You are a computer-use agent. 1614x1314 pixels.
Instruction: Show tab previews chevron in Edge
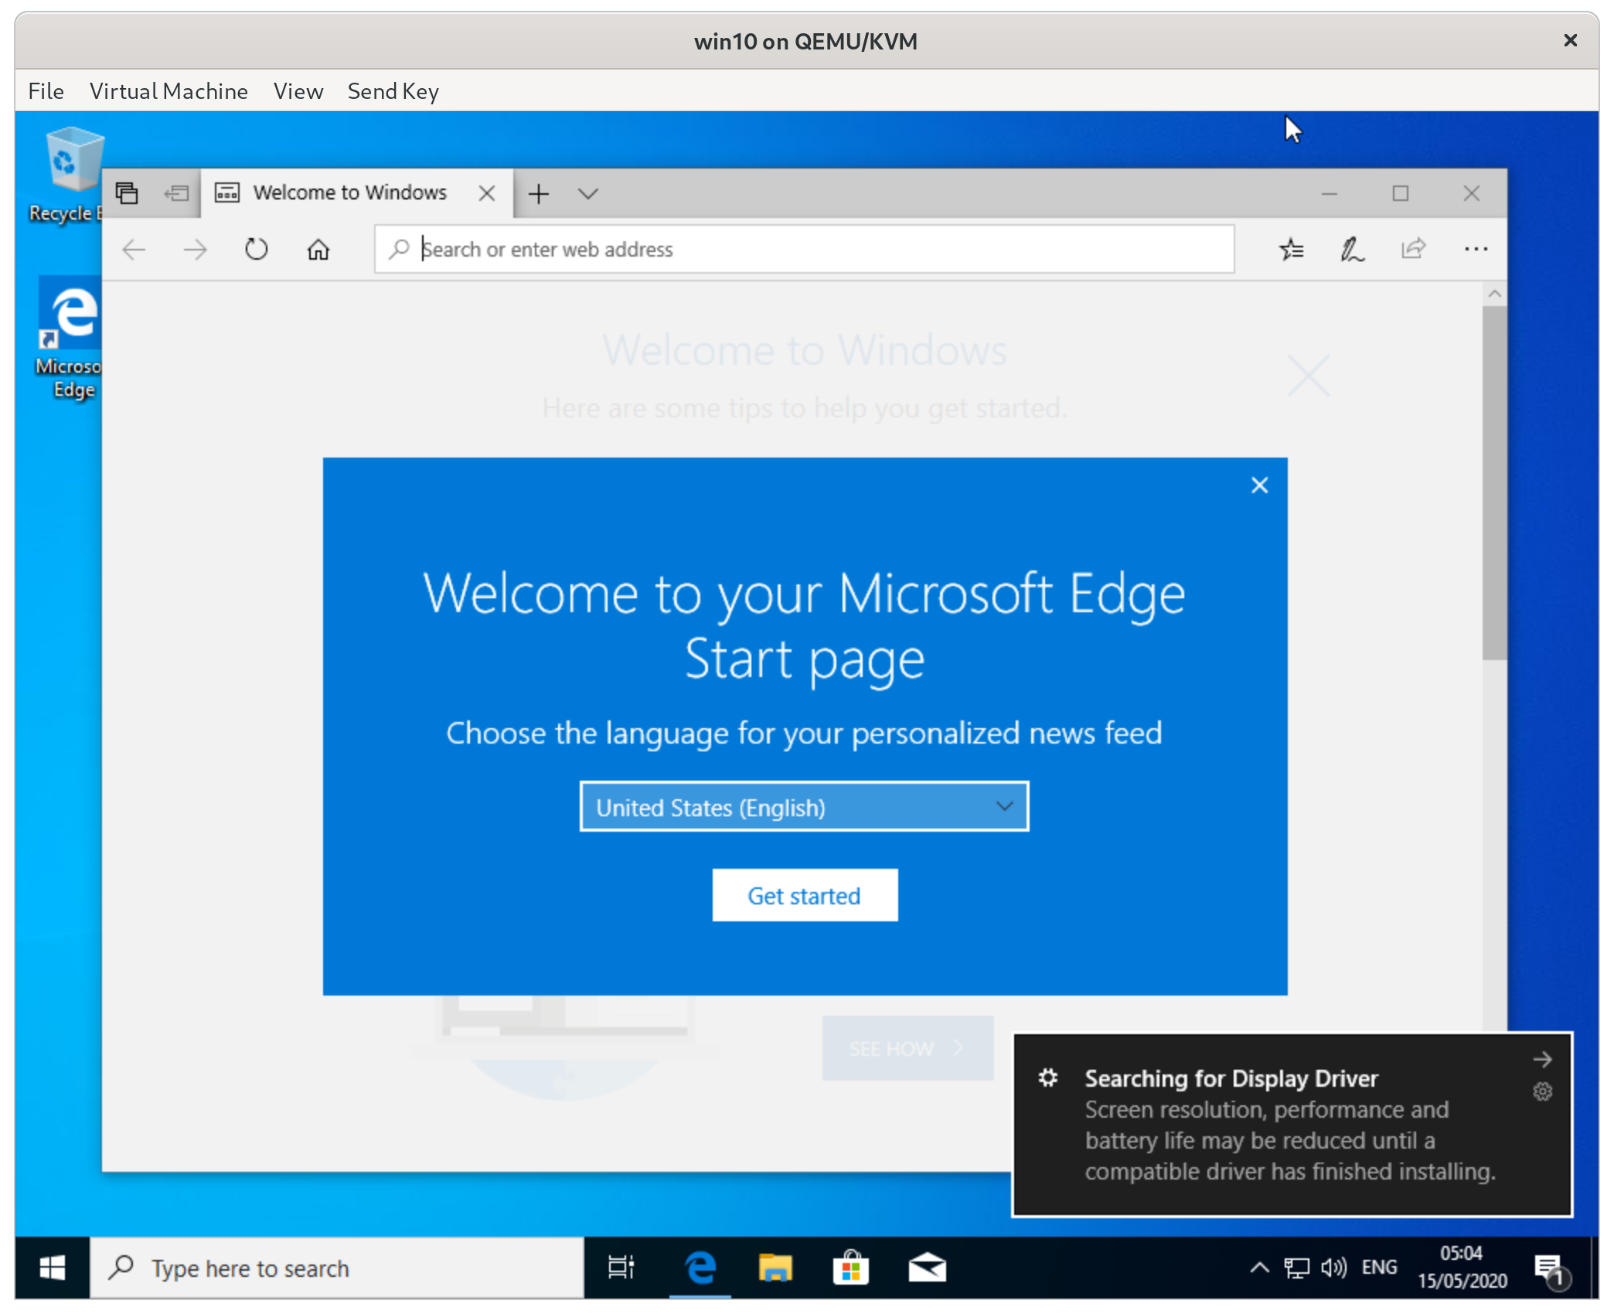tap(588, 193)
